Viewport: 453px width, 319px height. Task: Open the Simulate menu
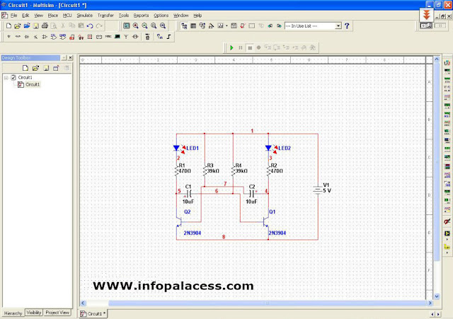(x=84, y=16)
